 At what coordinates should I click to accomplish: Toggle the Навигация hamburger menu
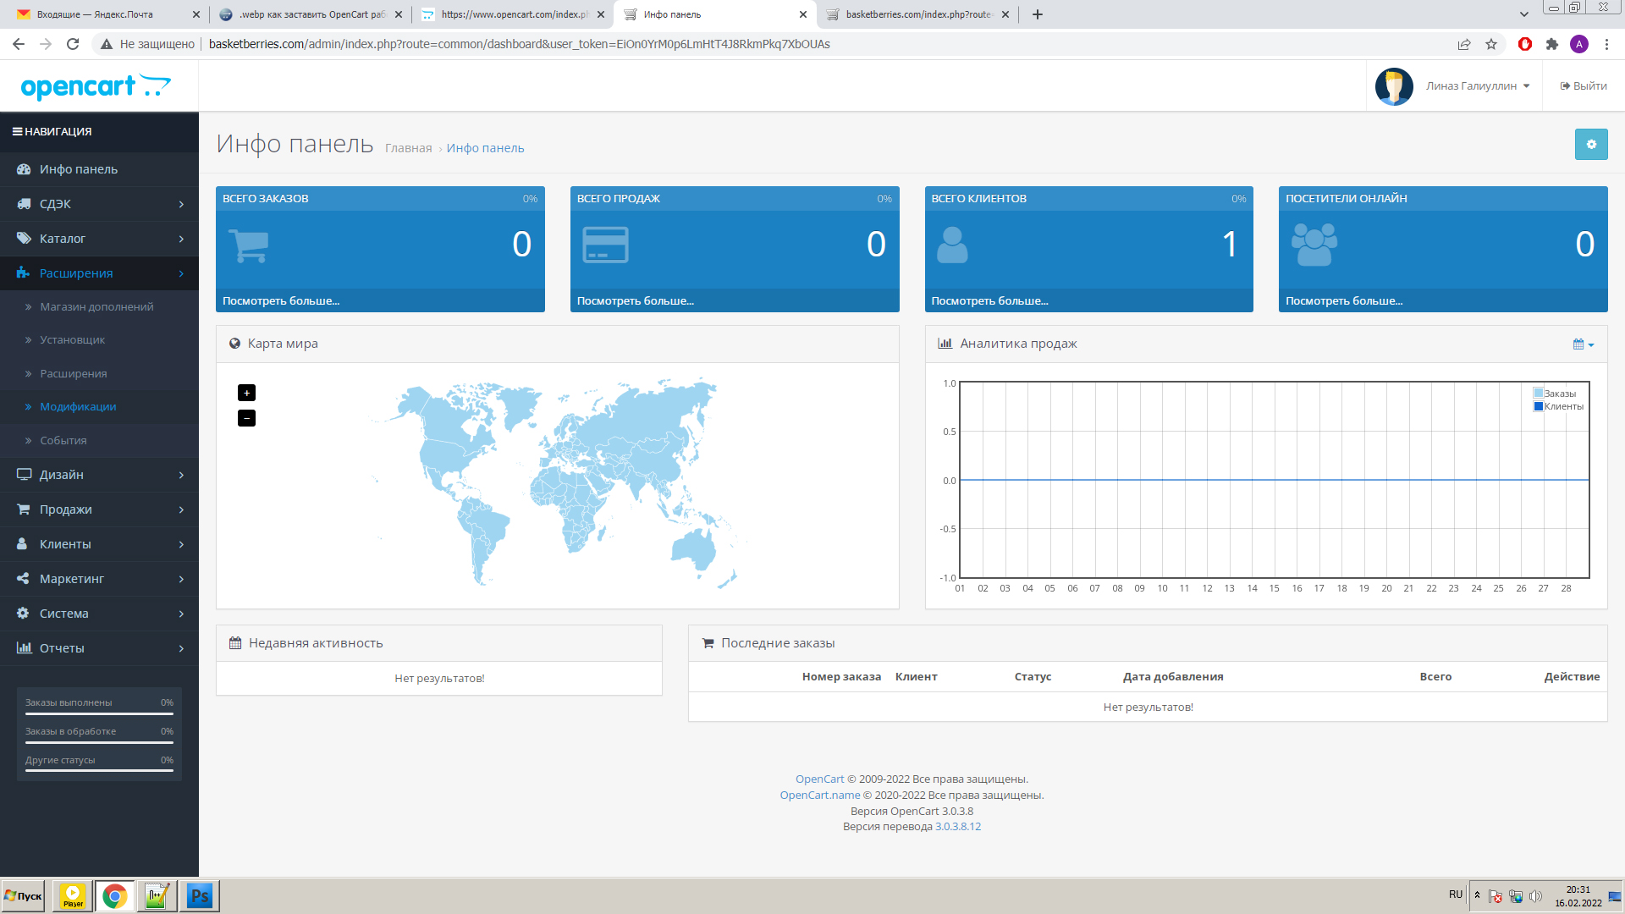17,132
